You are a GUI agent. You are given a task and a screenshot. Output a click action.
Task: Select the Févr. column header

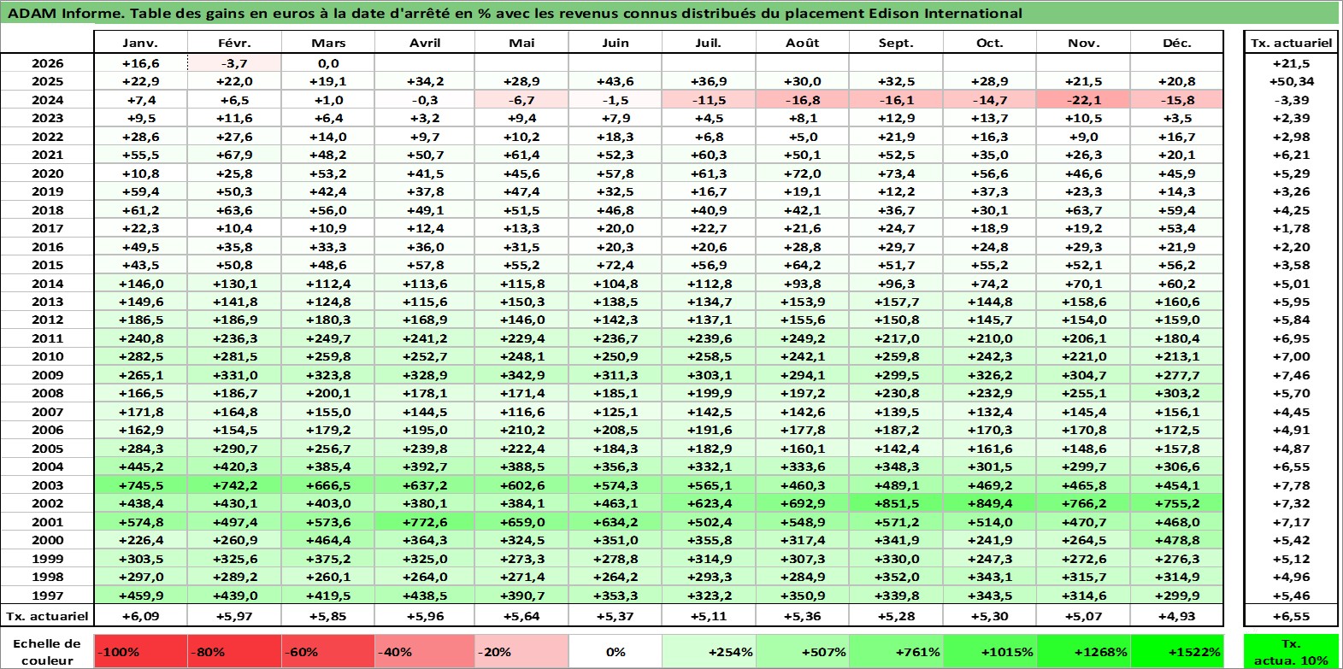[235, 43]
